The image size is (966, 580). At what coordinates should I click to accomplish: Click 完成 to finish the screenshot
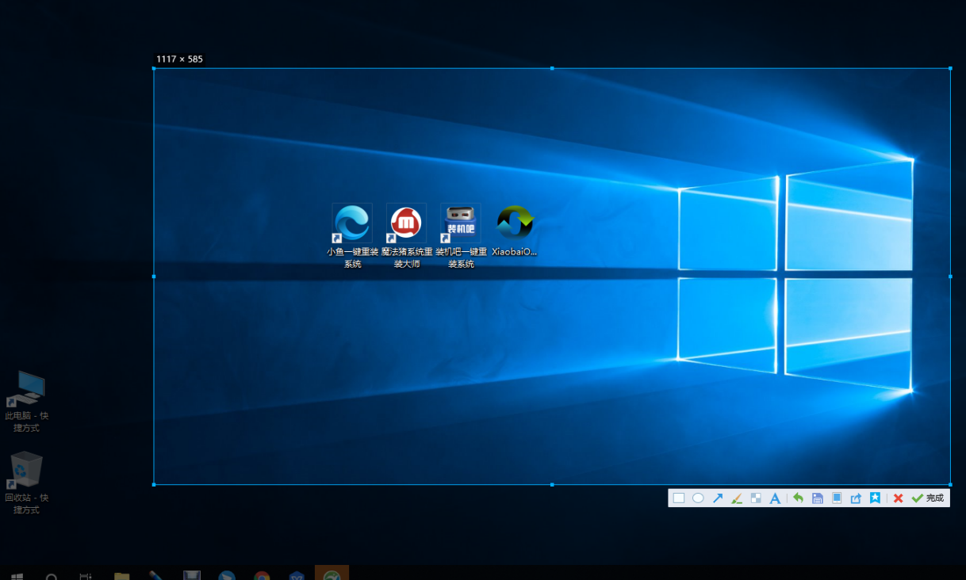pyautogui.click(x=928, y=498)
